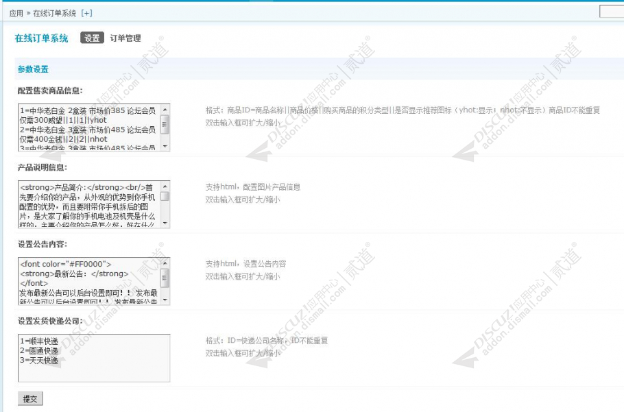Click the line <font color="#FF0000">
624x412 pixels.
66,264
